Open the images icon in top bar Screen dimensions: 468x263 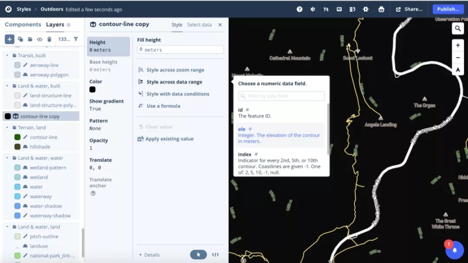[x=339, y=9]
